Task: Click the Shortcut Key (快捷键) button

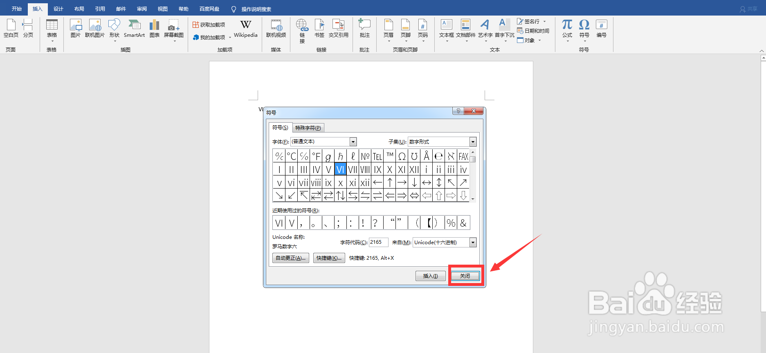Action: click(329, 258)
